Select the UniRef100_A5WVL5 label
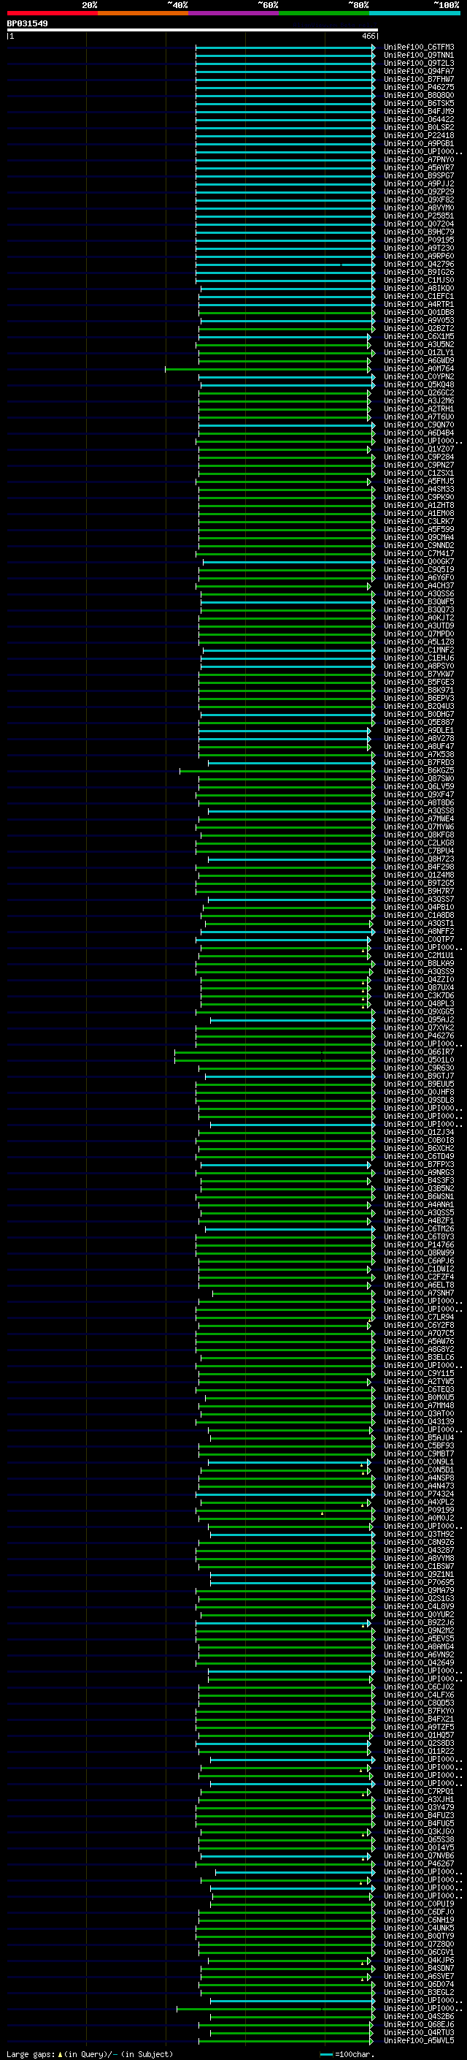This screenshot has width=467, height=2060. (418, 2040)
